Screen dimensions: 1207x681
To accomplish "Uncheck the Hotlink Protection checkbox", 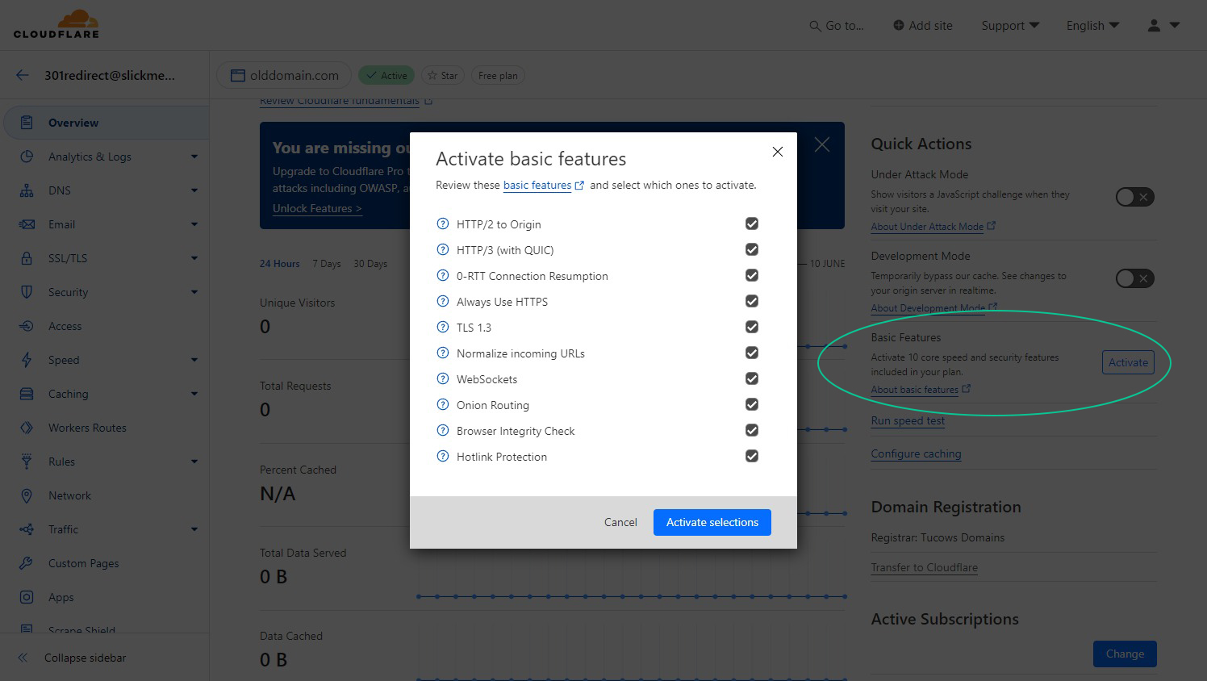I will (x=752, y=456).
